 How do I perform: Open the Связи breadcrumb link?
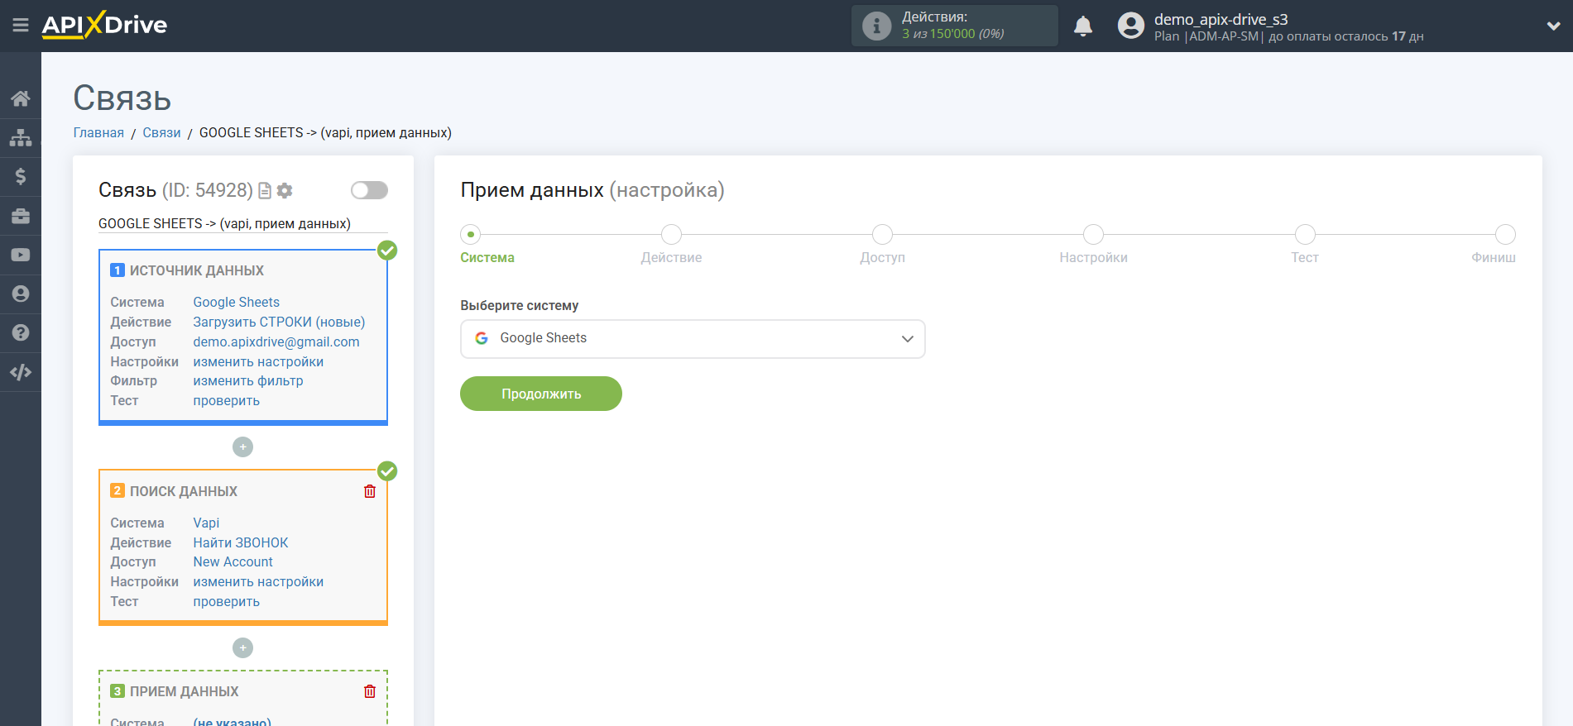(x=161, y=133)
